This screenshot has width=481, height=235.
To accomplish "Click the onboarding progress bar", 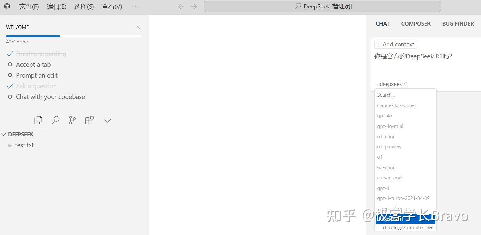I will point(74,36).
